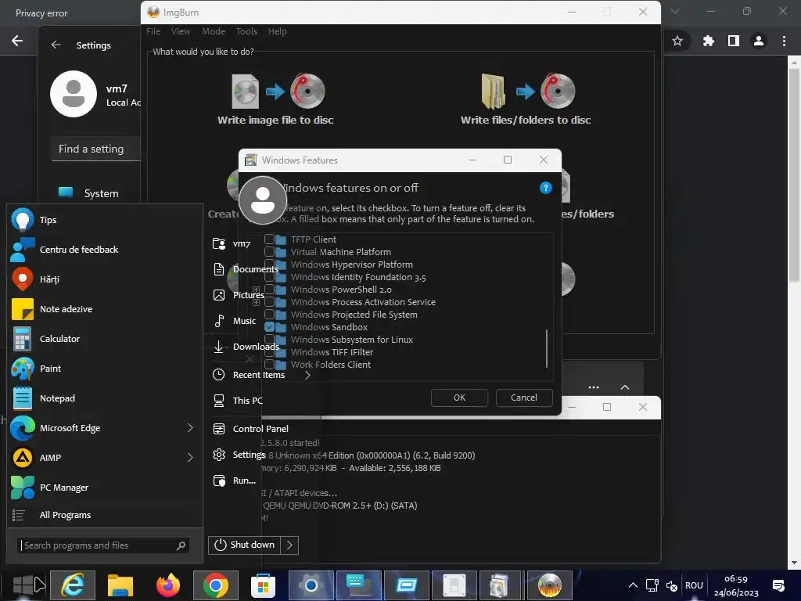Viewport: 801px width, 601px height.
Task: Open Microsoft Store from the taskbar
Action: click(x=263, y=585)
